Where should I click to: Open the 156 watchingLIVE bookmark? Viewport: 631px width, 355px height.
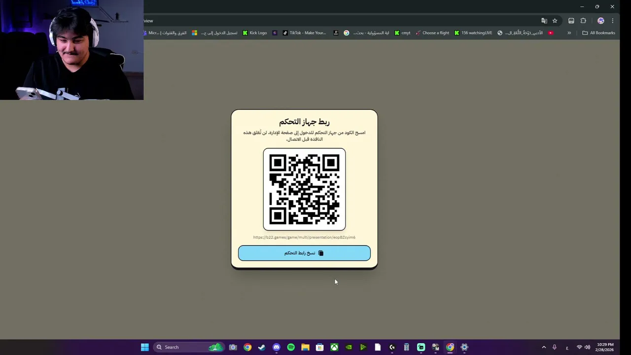click(x=473, y=33)
